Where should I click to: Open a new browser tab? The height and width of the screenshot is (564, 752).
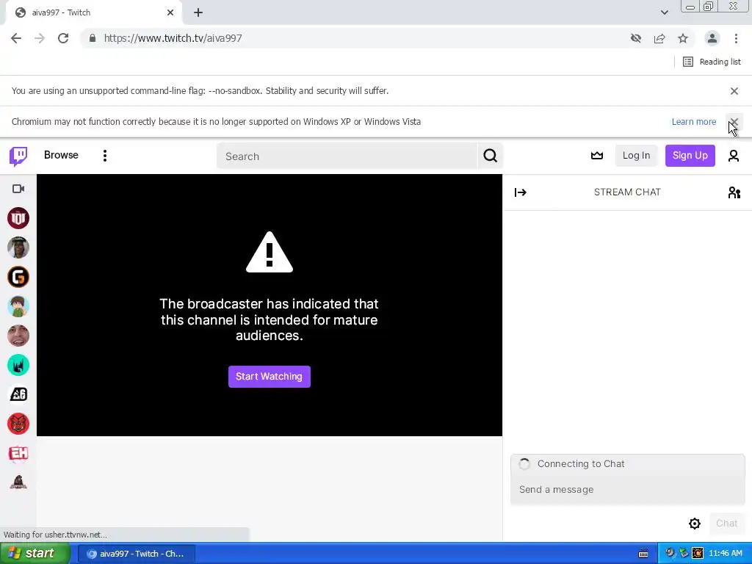[x=198, y=12]
